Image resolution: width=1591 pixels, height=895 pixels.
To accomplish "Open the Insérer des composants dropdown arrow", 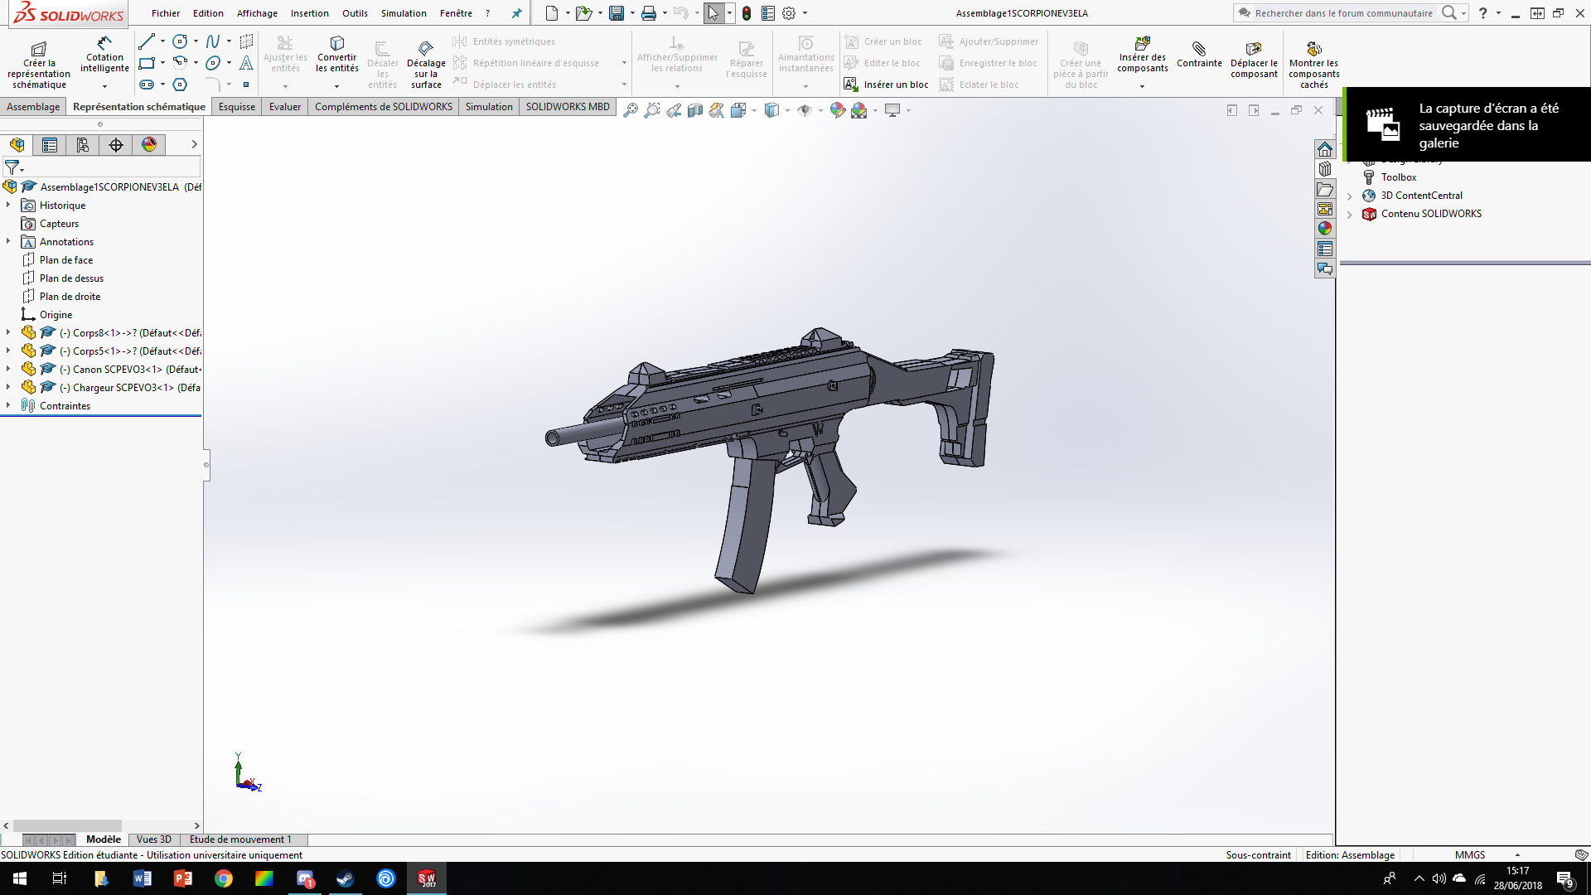I will point(1142,86).
